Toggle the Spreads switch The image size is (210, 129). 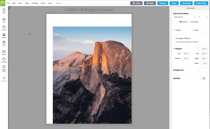click(203, 78)
